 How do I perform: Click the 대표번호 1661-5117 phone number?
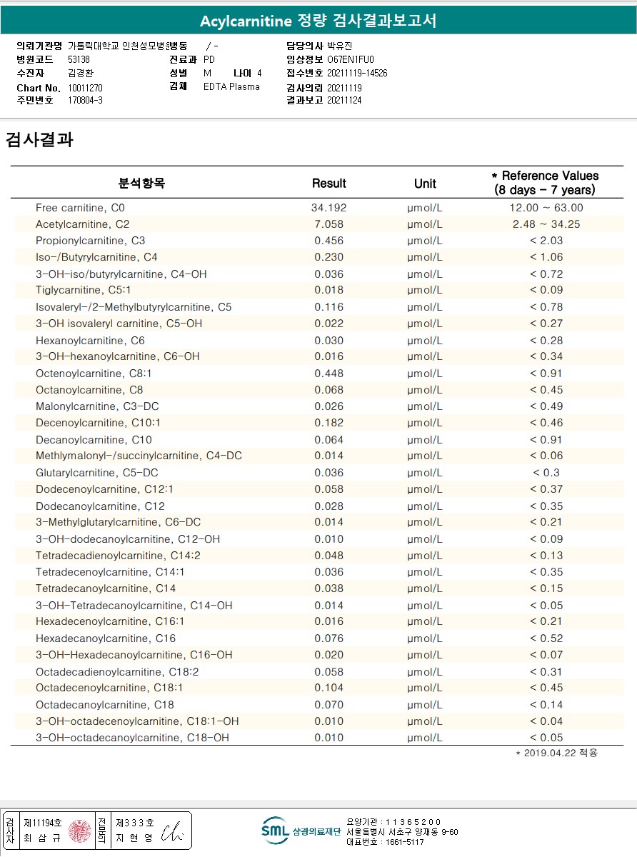(385, 842)
